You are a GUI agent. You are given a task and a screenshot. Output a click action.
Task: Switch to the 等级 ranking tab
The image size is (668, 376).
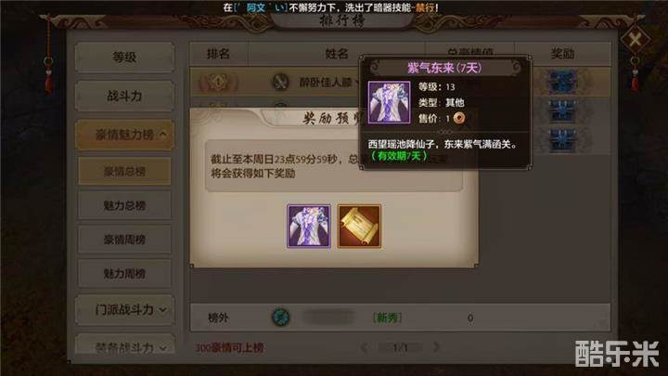point(124,58)
